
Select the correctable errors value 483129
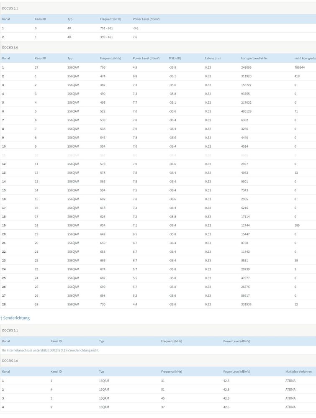pyautogui.click(x=246, y=111)
